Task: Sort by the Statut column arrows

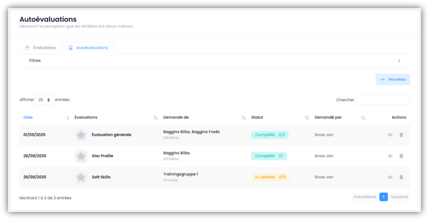Action: coord(307,118)
